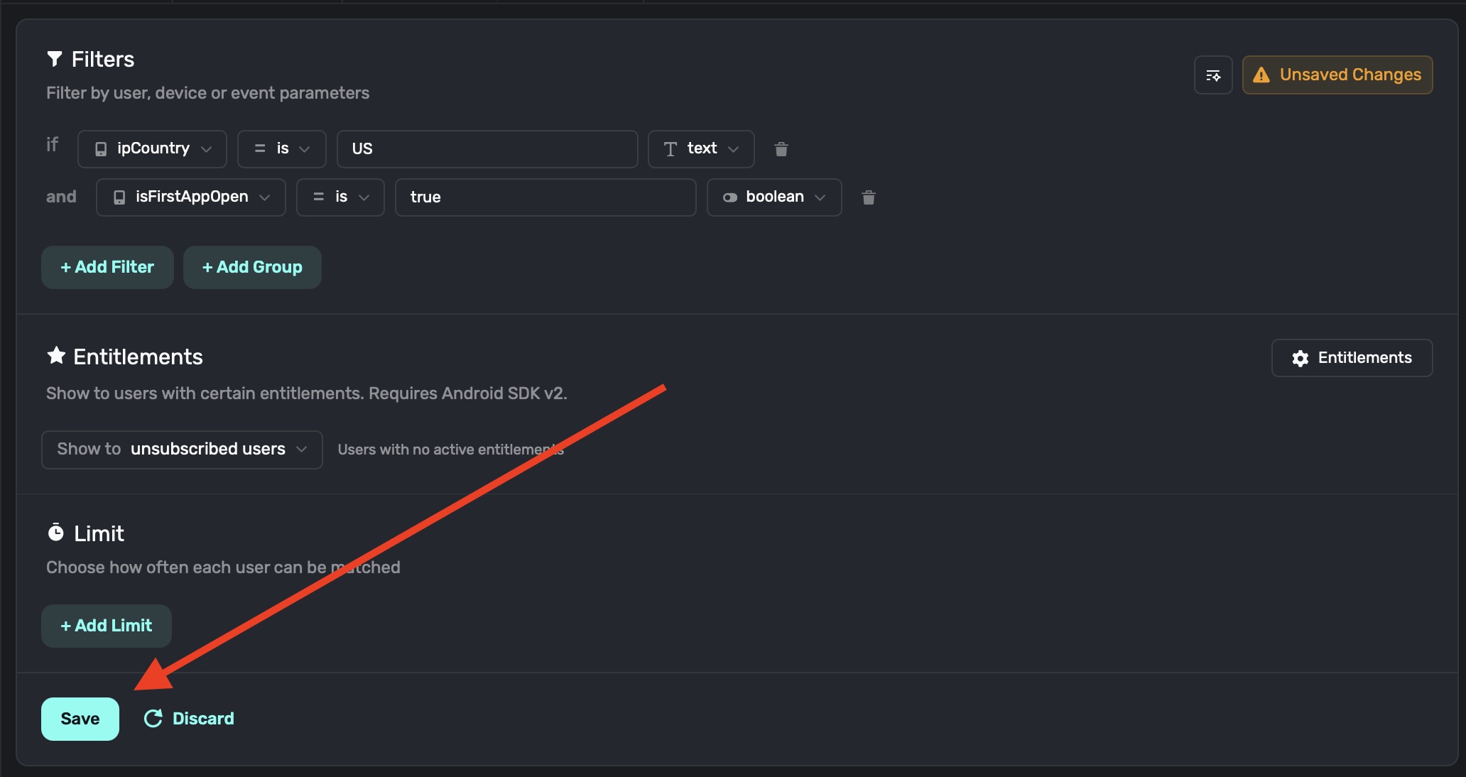Screen dimensions: 1466x777
Task: Click the Save button
Action: pyautogui.click(x=80, y=719)
